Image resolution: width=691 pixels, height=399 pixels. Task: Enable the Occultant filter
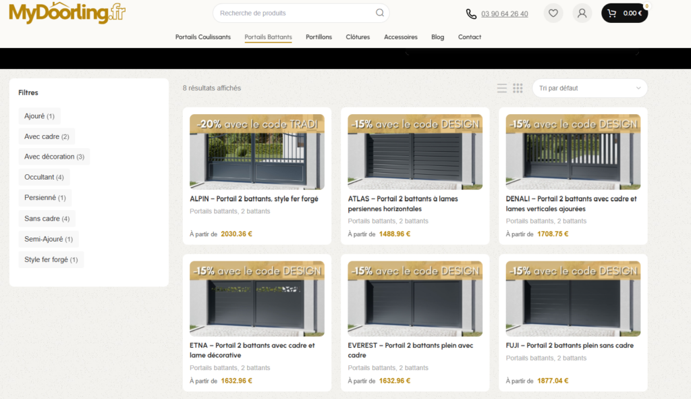pos(43,177)
